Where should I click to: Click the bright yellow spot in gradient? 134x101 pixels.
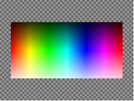[30, 50]
